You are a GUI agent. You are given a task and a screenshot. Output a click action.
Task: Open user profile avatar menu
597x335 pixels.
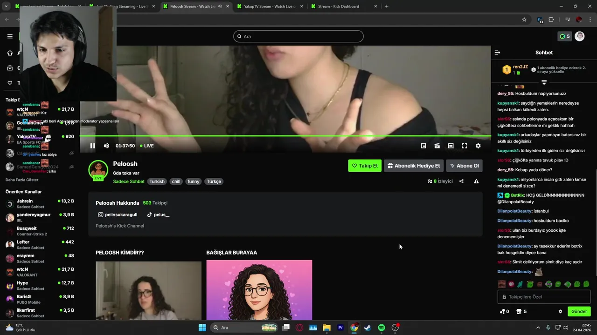coord(580,36)
